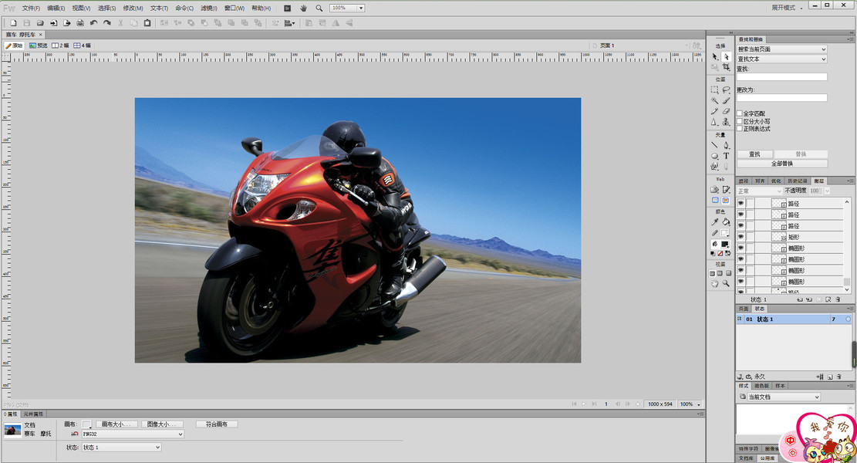The image size is (857, 463).
Task: Select the Rubber Stamp tool
Action: 726,122
